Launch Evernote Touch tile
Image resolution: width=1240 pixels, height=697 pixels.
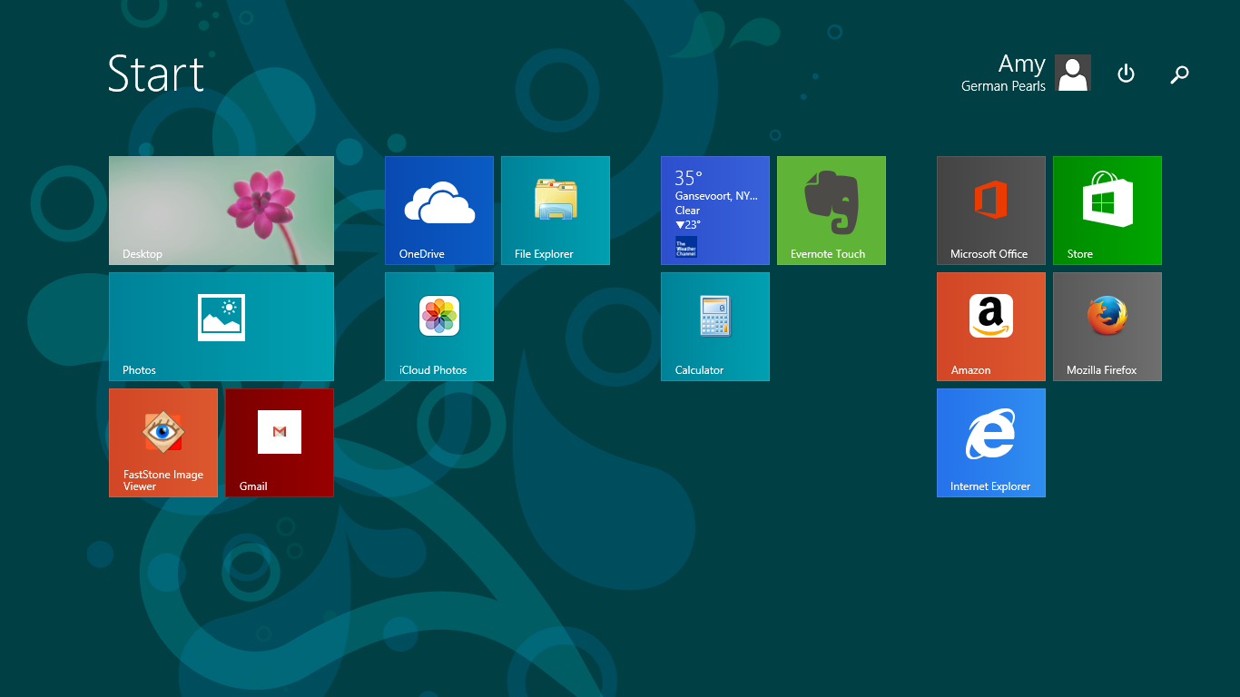832,211
